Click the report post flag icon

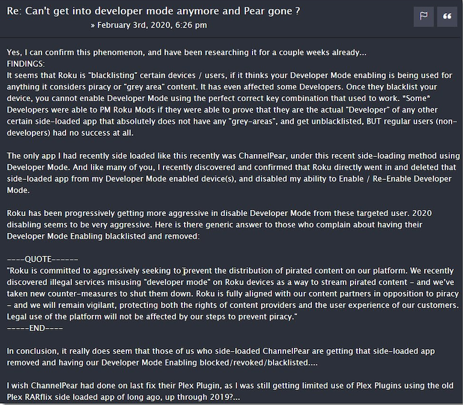(x=423, y=16)
